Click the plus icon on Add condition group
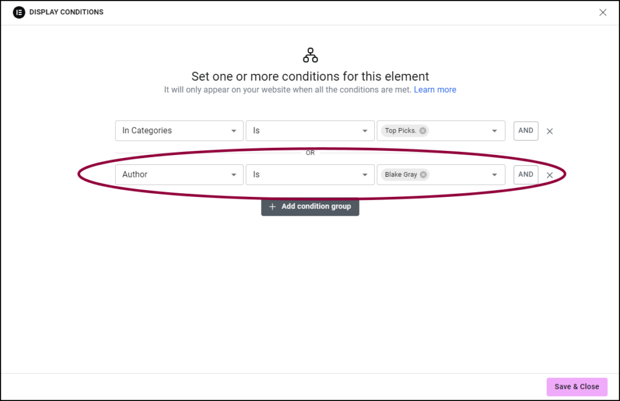Image resolution: width=620 pixels, height=401 pixels. point(272,206)
